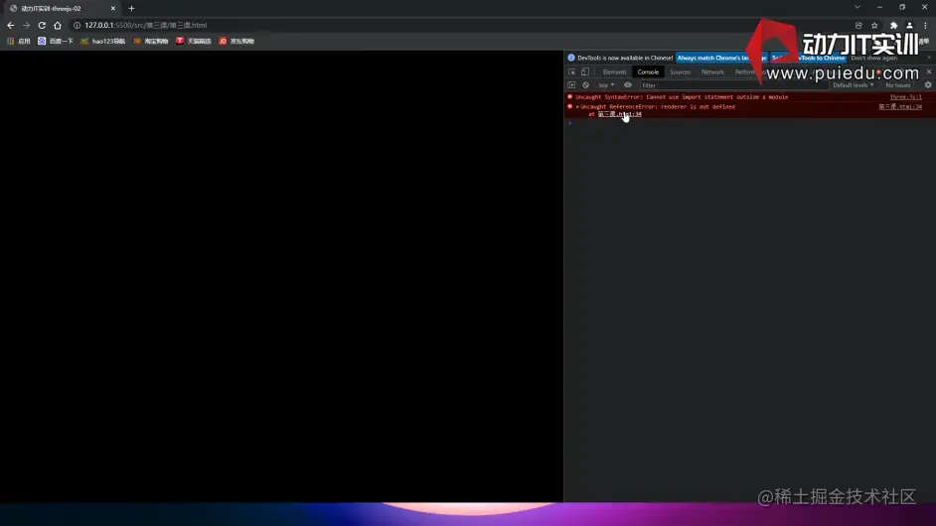Clear the console output
Image resolution: width=936 pixels, height=526 pixels.
[585, 85]
